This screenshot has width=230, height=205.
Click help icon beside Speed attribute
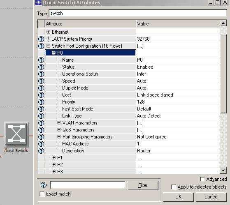[41, 81]
